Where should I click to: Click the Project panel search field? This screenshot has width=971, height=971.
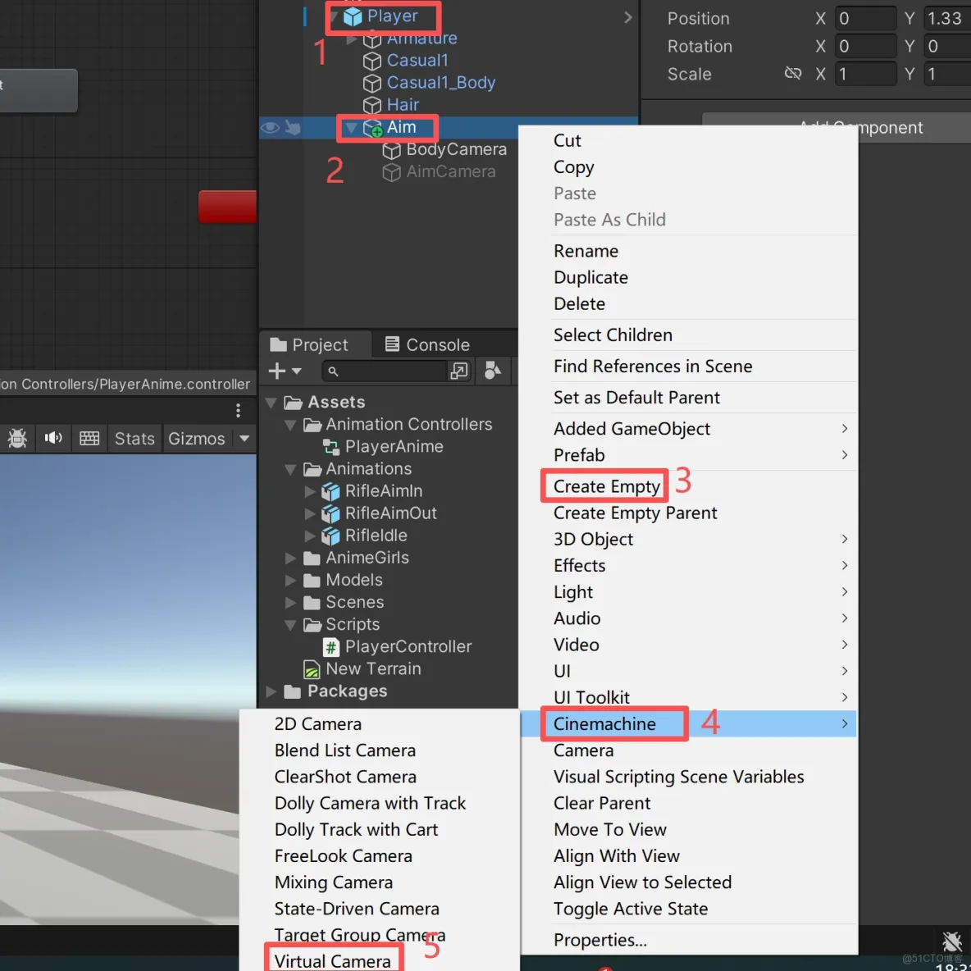pyautogui.click(x=385, y=371)
